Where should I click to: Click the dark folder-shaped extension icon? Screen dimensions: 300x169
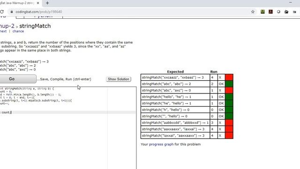click(286, 12)
